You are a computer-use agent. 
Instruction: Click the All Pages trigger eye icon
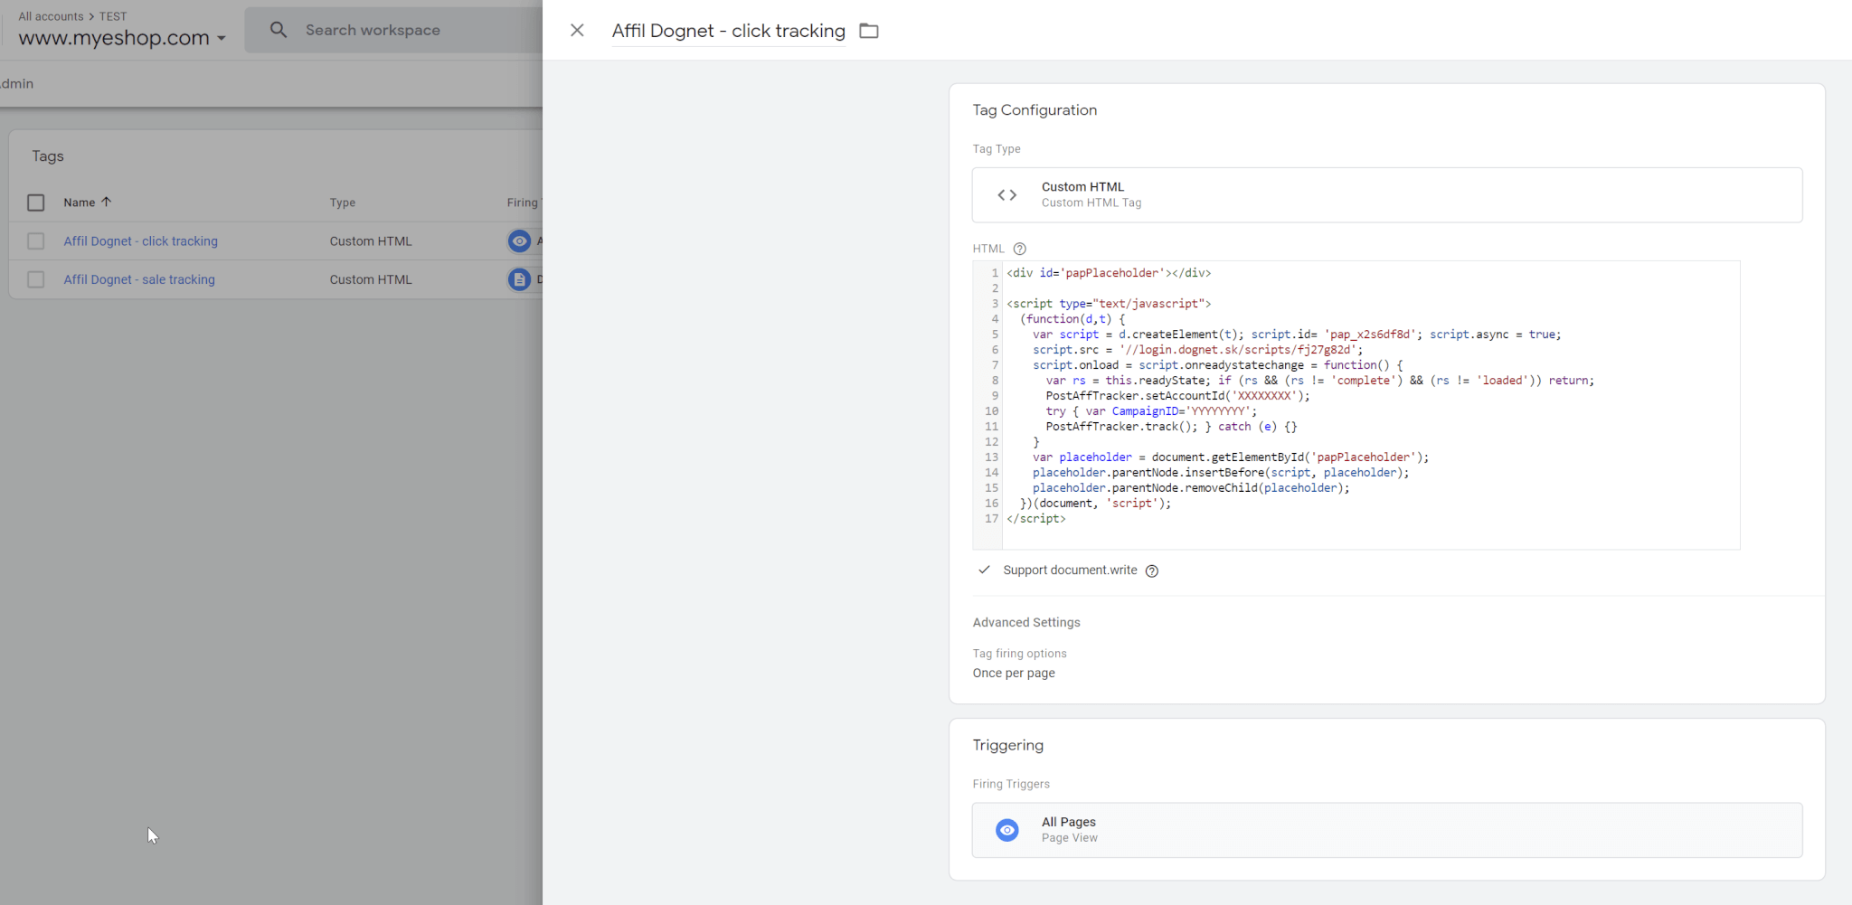click(x=1006, y=830)
